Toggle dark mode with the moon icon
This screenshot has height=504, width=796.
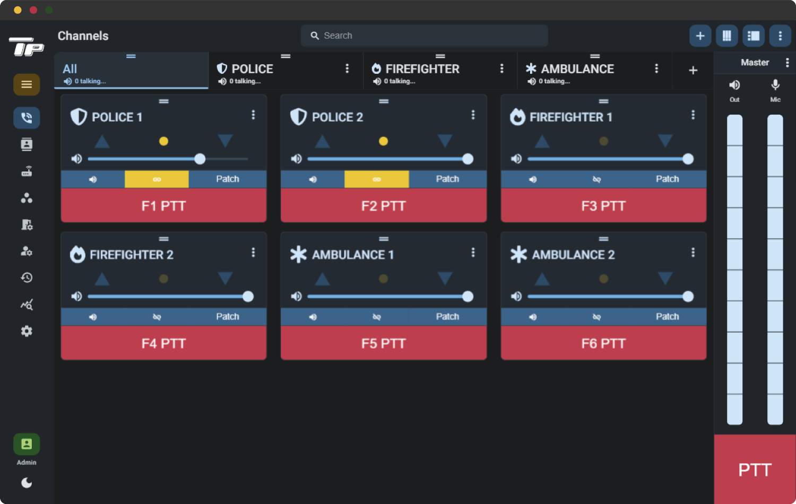(26, 483)
